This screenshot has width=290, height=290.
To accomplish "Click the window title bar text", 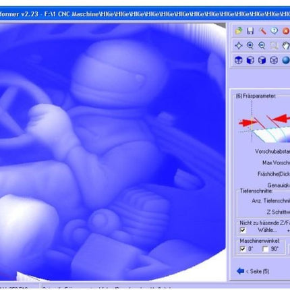I will coord(145,14).
